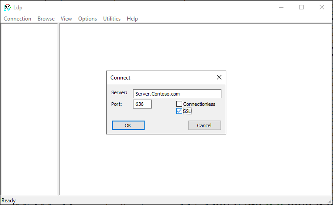Open the Options menu

(87, 19)
